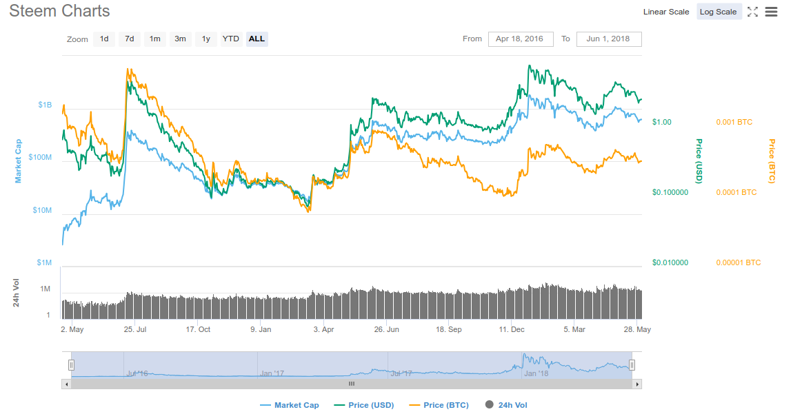
Task: Click the Price (BTC) axis title
Action: 772,161
